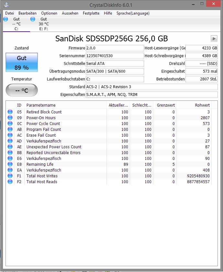Image resolution: width=223 pixels, height=272 pixels.
Task: Switch to the C: disk tab
Action: pos(16,24)
